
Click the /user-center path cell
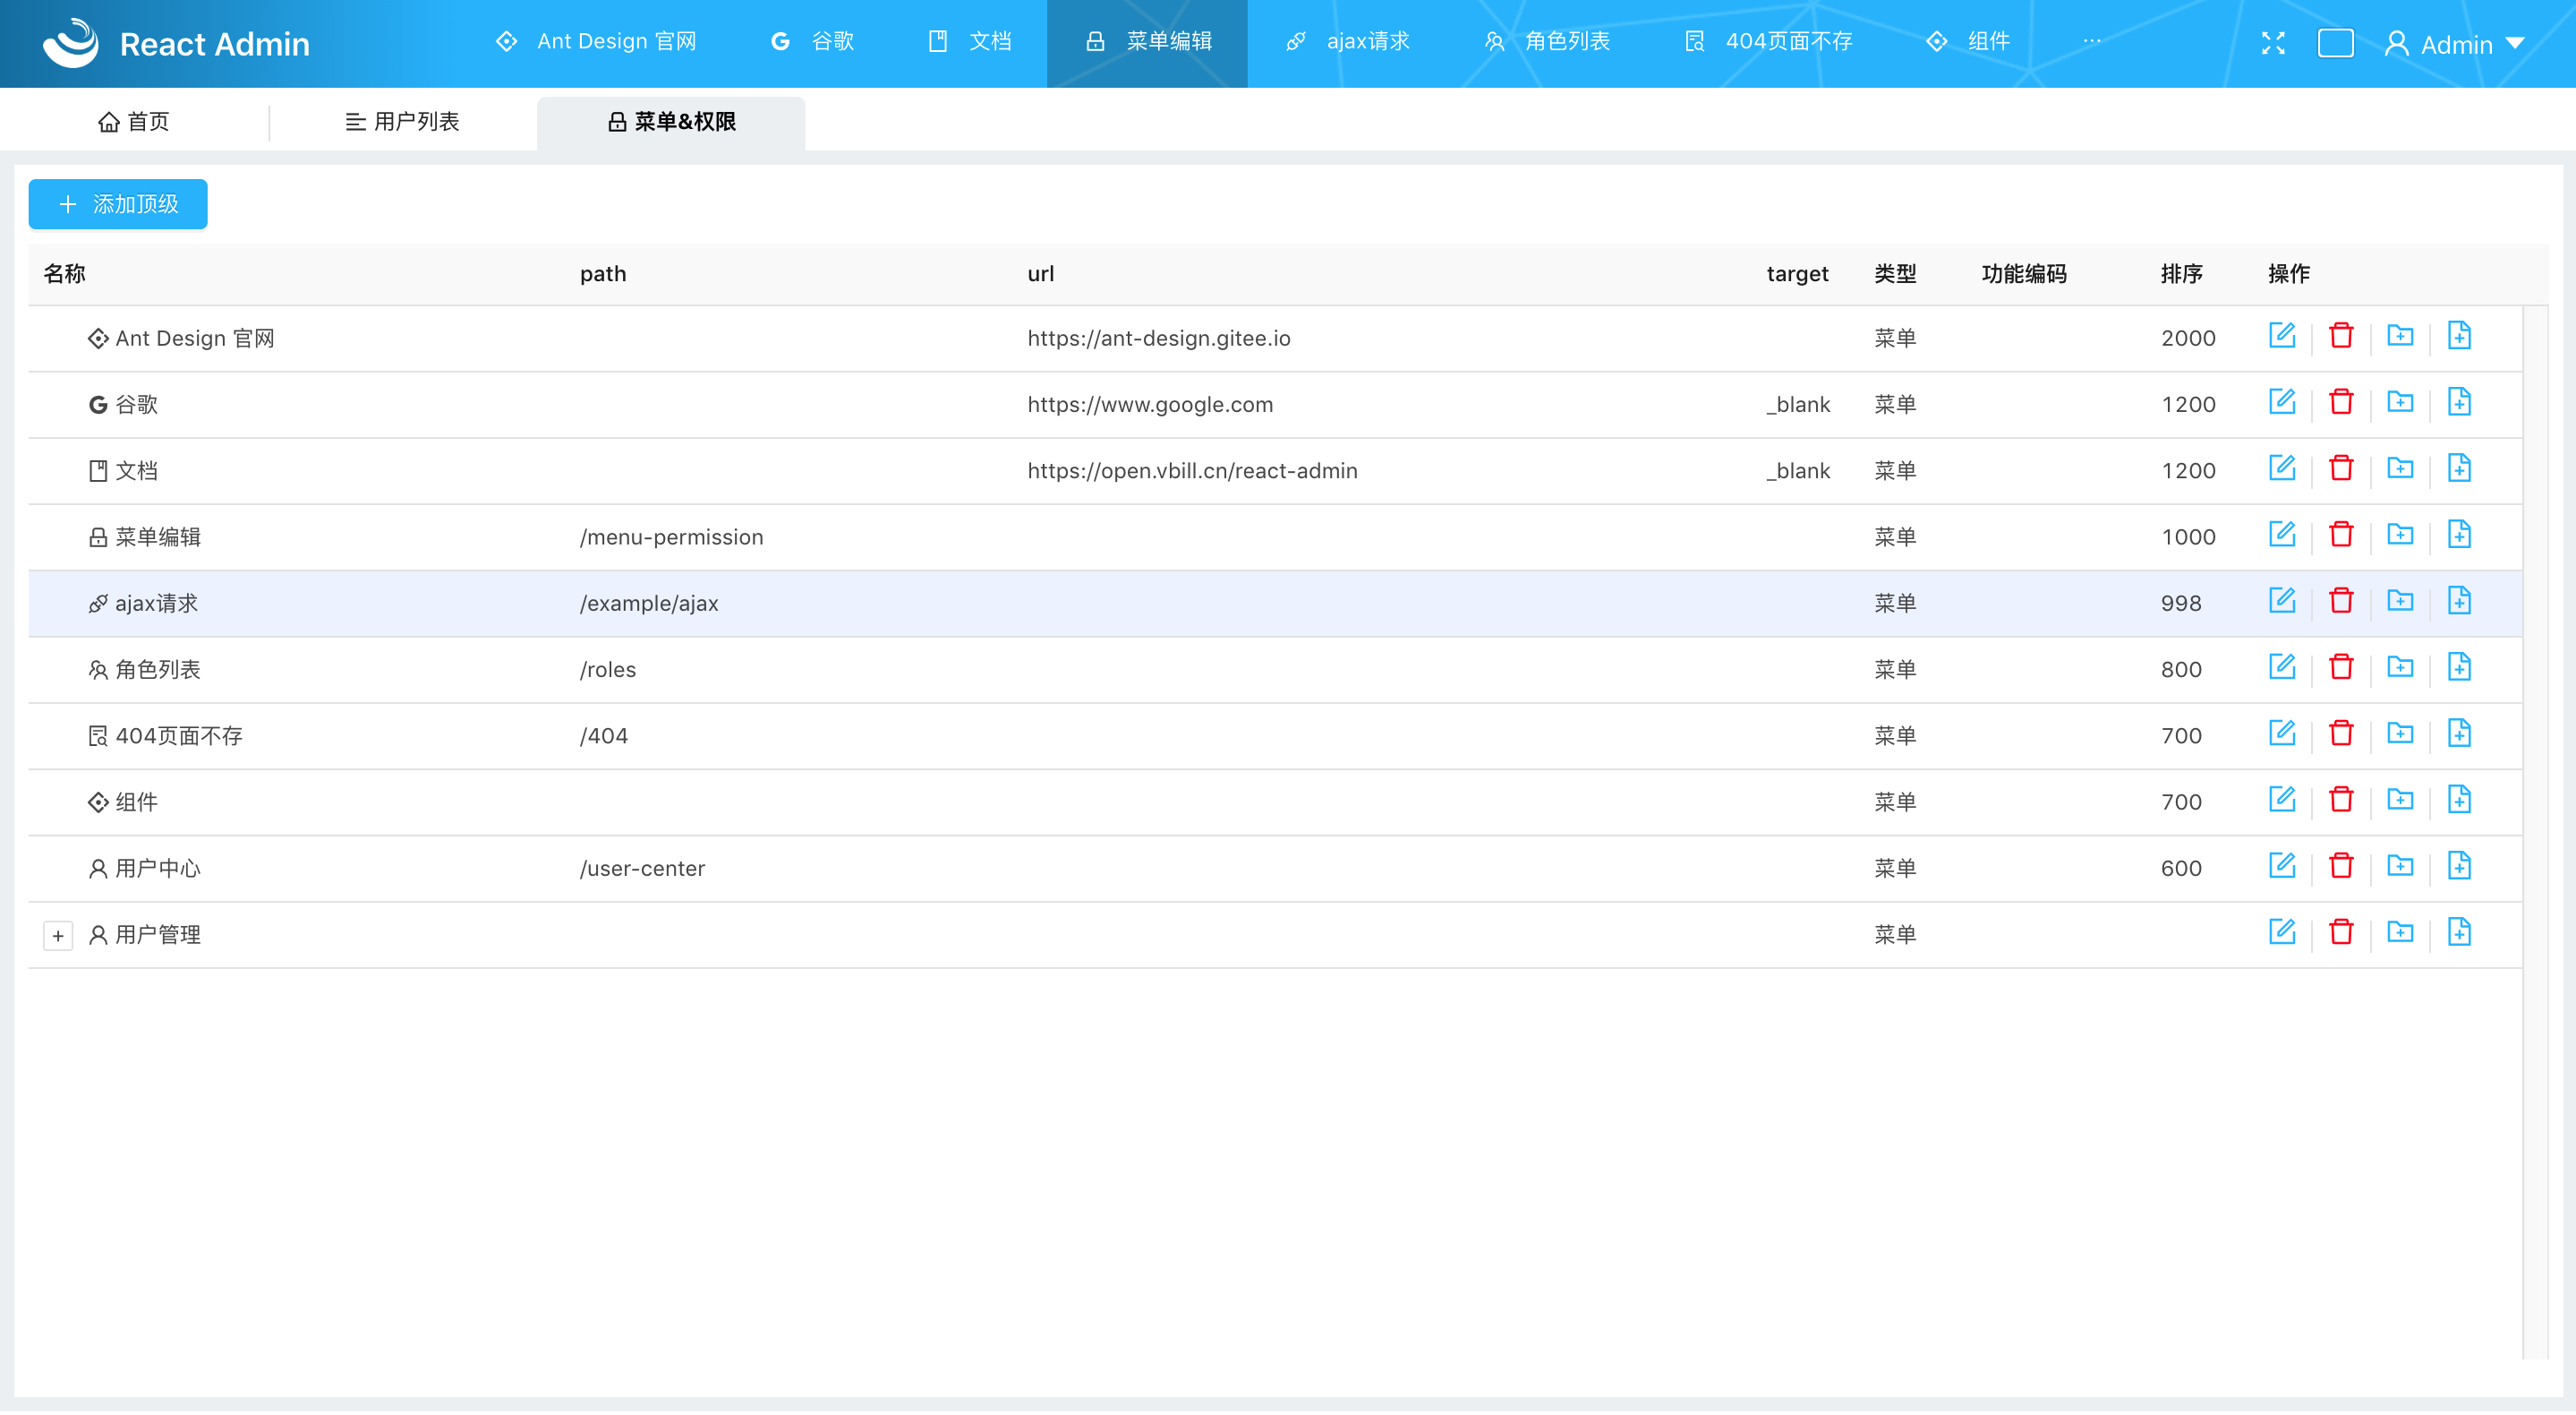coord(642,869)
